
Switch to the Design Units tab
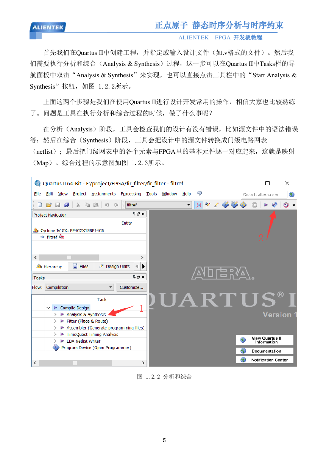[114, 267]
